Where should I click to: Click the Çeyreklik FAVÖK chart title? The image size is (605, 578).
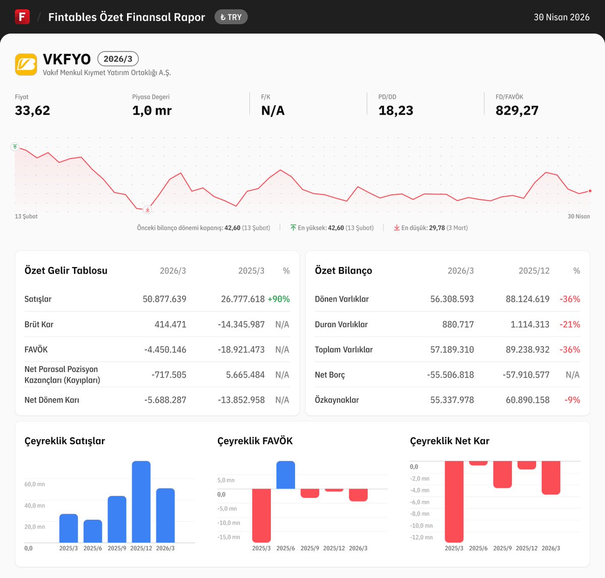255,441
